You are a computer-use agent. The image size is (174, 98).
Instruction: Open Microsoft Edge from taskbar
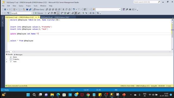tap(58, 95)
